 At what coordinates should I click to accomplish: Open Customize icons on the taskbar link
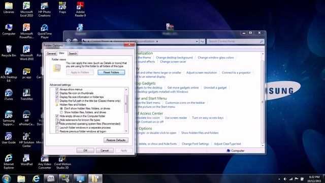click(185, 103)
